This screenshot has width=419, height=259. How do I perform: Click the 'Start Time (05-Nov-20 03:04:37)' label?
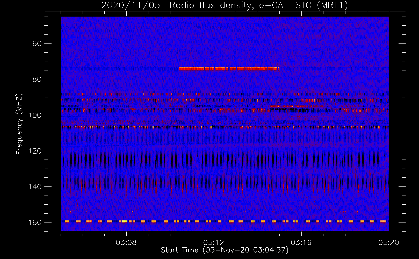pyautogui.click(x=225, y=250)
